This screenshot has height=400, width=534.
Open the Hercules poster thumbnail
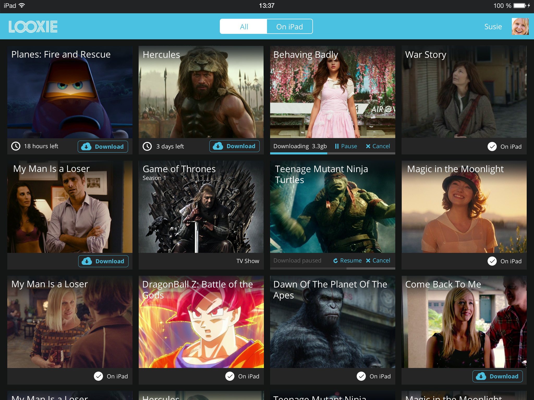click(x=201, y=92)
